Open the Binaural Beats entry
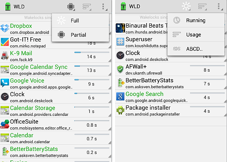Image resolution: width=227 pixels, height=162 pixels. point(171,28)
